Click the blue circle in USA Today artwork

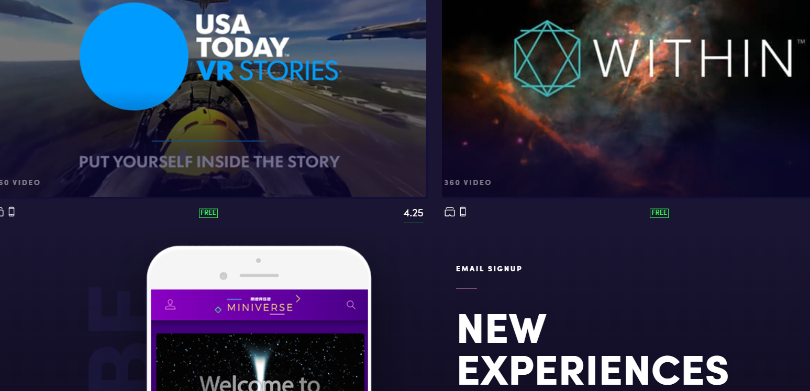[134, 56]
